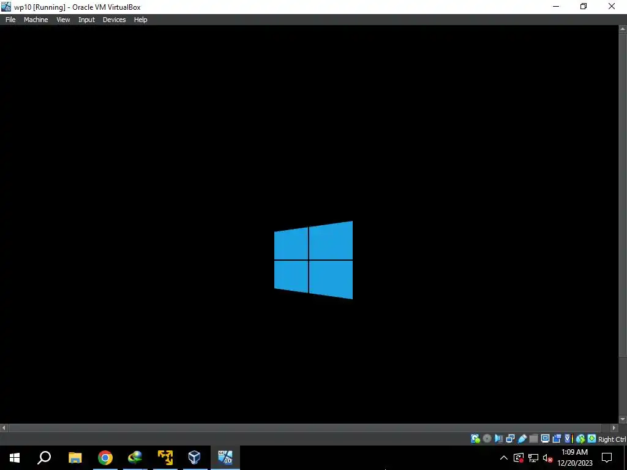
Task: Open the File menu in VirtualBox
Action: (x=10, y=20)
